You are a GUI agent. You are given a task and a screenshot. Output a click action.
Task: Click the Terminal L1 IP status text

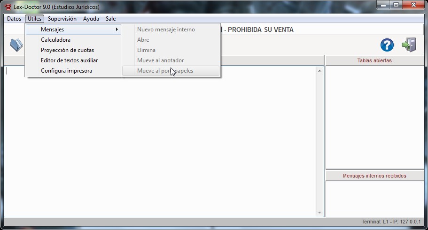tap(391, 222)
